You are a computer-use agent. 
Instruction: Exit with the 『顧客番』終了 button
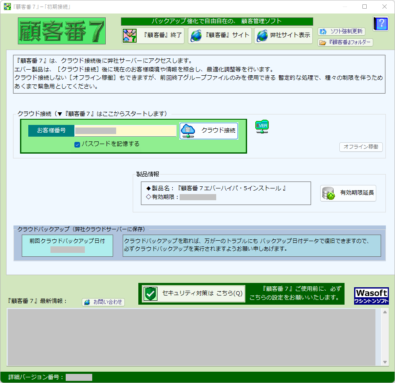(x=153, y=35)
